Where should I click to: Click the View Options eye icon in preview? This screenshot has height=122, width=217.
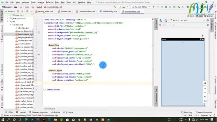160,25
